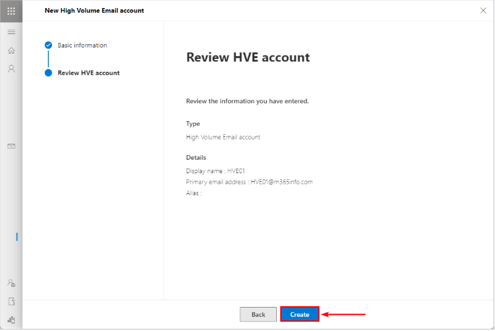Open Mail flow envelope icon

click(x=11, y=146)
